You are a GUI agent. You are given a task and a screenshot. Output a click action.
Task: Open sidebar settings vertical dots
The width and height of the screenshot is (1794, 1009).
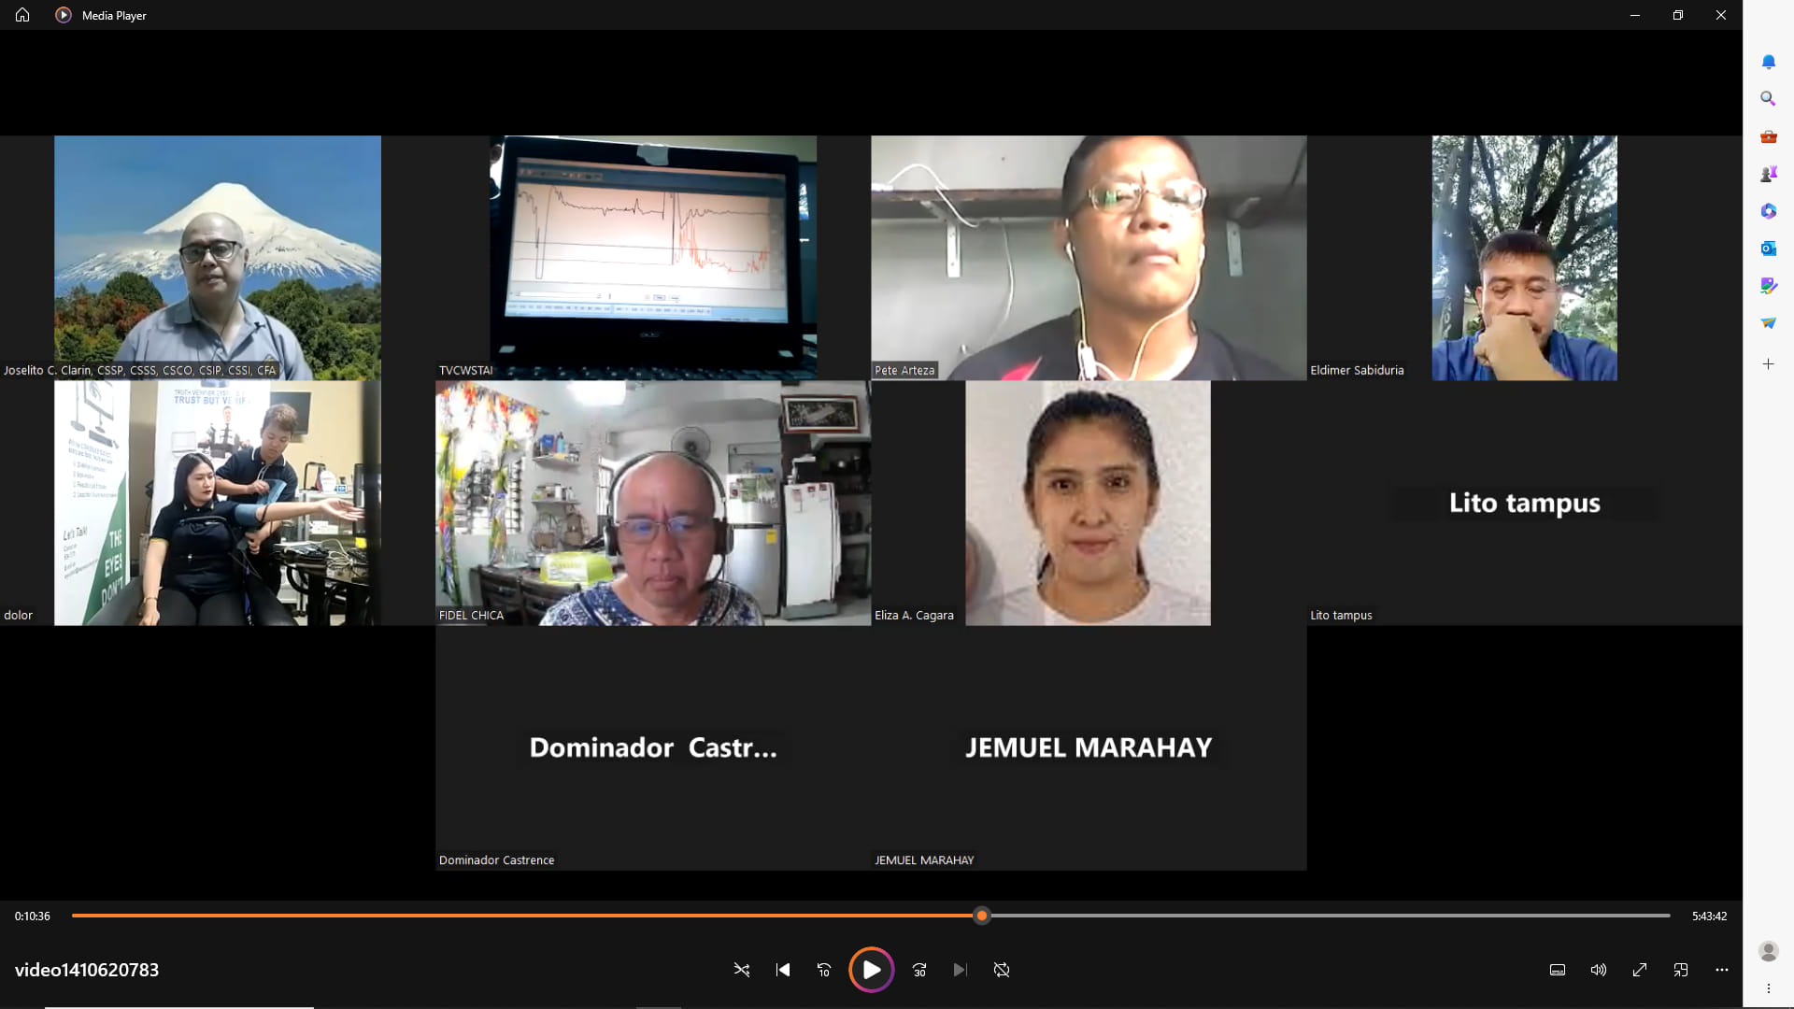click(1768, 988)
